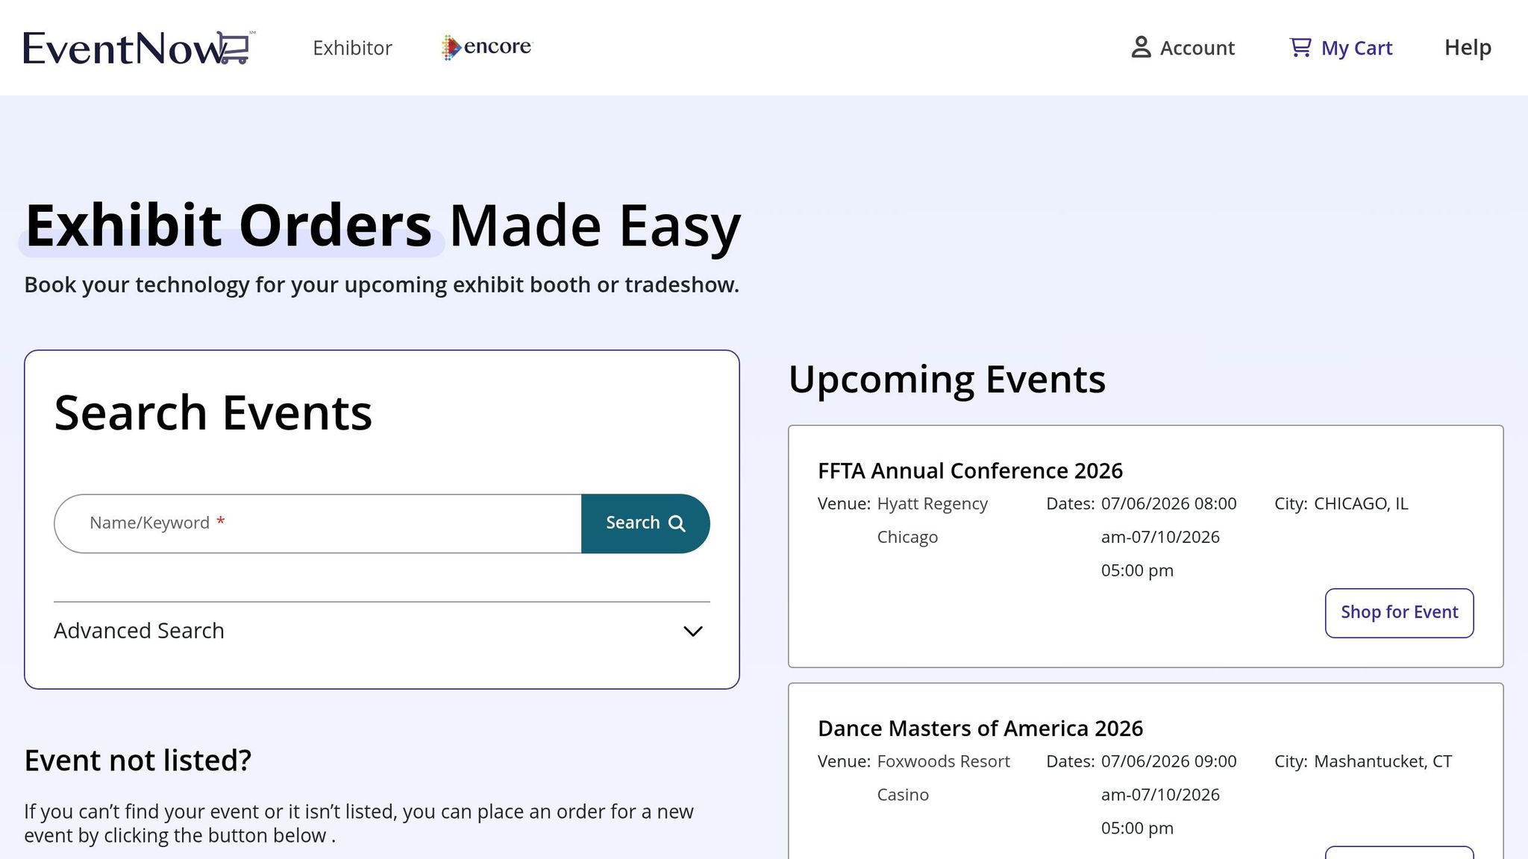Focus the Name/Keyword search field
This screenshot has width=1528, height=859.
pos(318,523)
